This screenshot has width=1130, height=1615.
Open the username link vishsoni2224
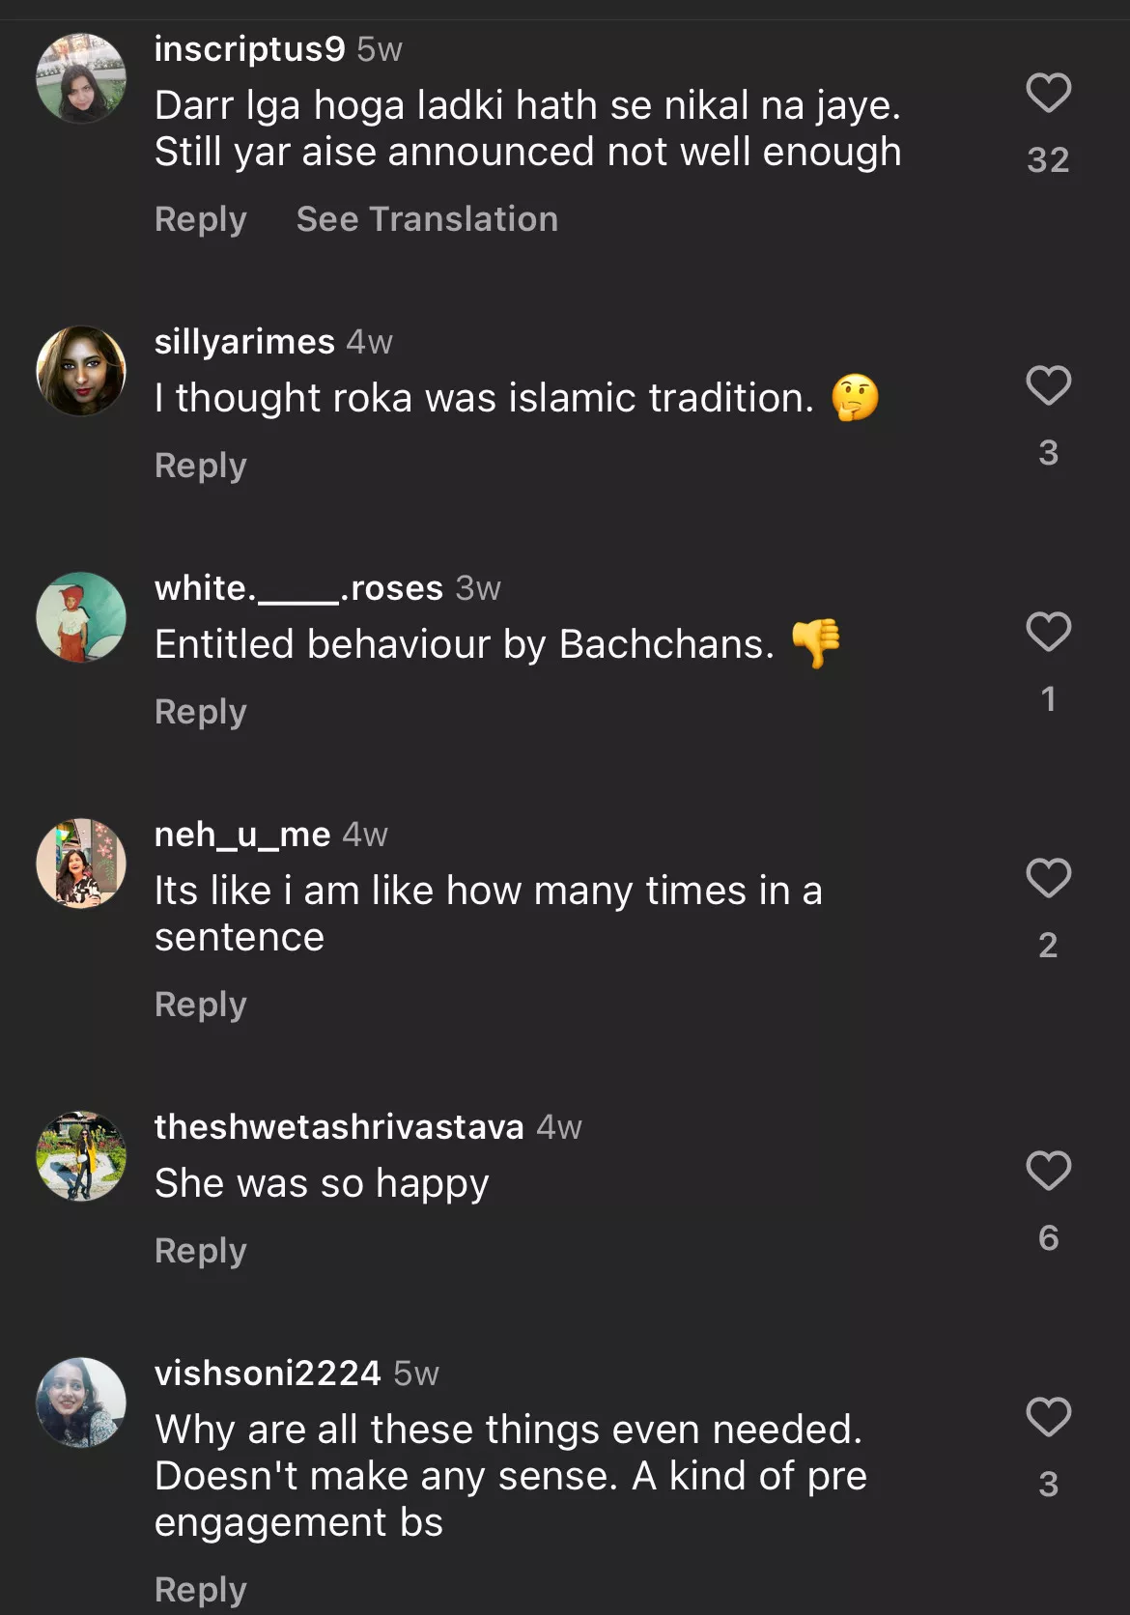(x=268, y=1373)
